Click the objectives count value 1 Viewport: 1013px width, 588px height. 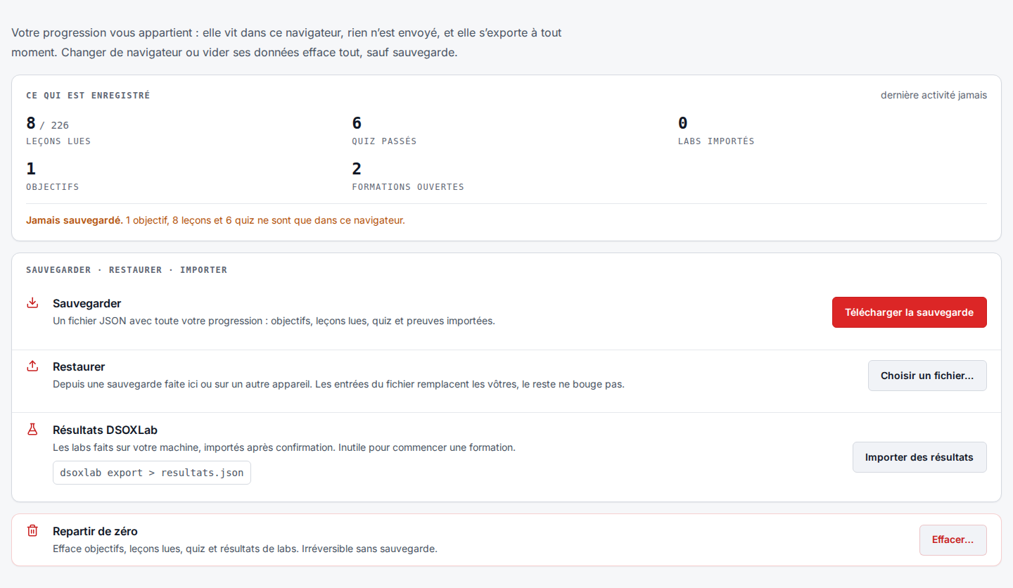pos(31,170)
